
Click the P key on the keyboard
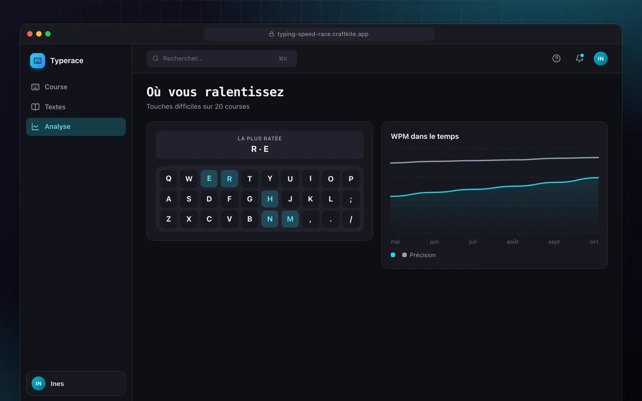click(351, 178)
